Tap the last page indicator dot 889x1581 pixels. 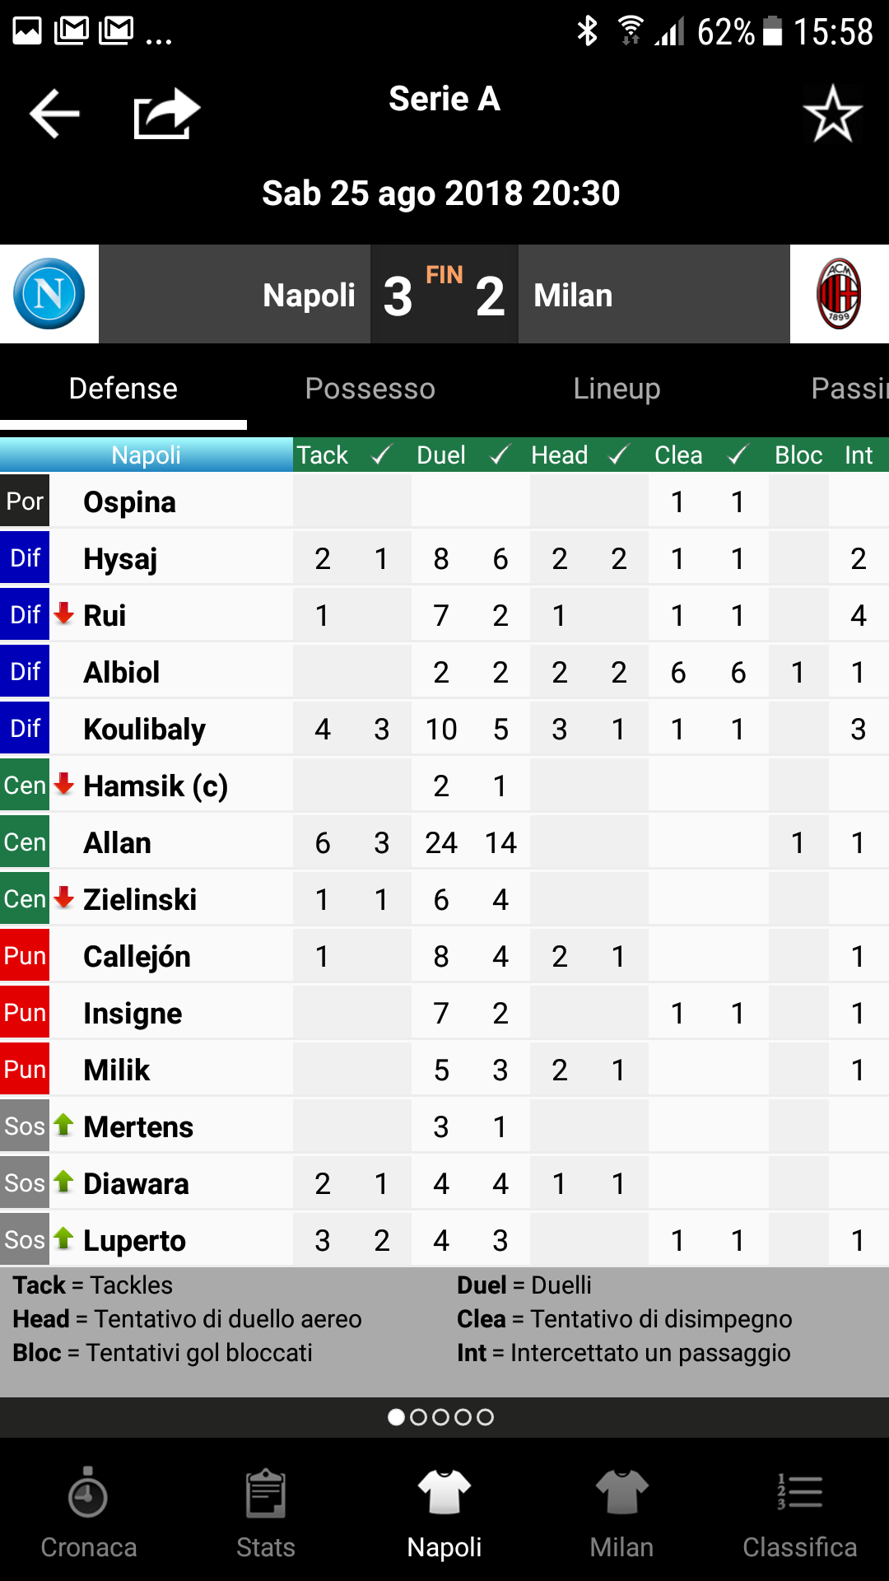[x=486, y=1417]
